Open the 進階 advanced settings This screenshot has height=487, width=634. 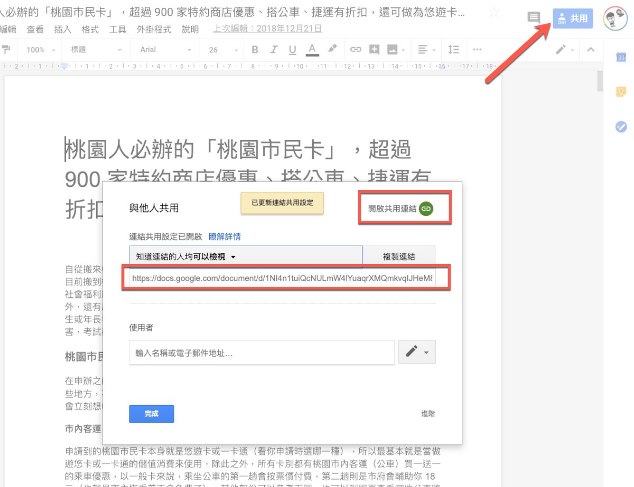428,414
